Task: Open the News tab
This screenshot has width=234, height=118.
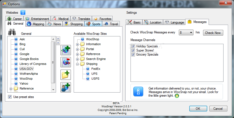Action: pos(54,24)
